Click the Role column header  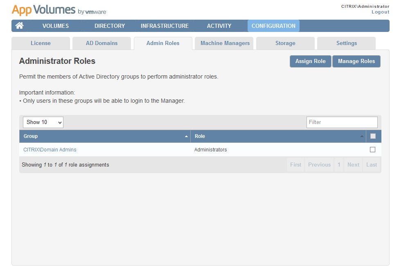[278, 136]
